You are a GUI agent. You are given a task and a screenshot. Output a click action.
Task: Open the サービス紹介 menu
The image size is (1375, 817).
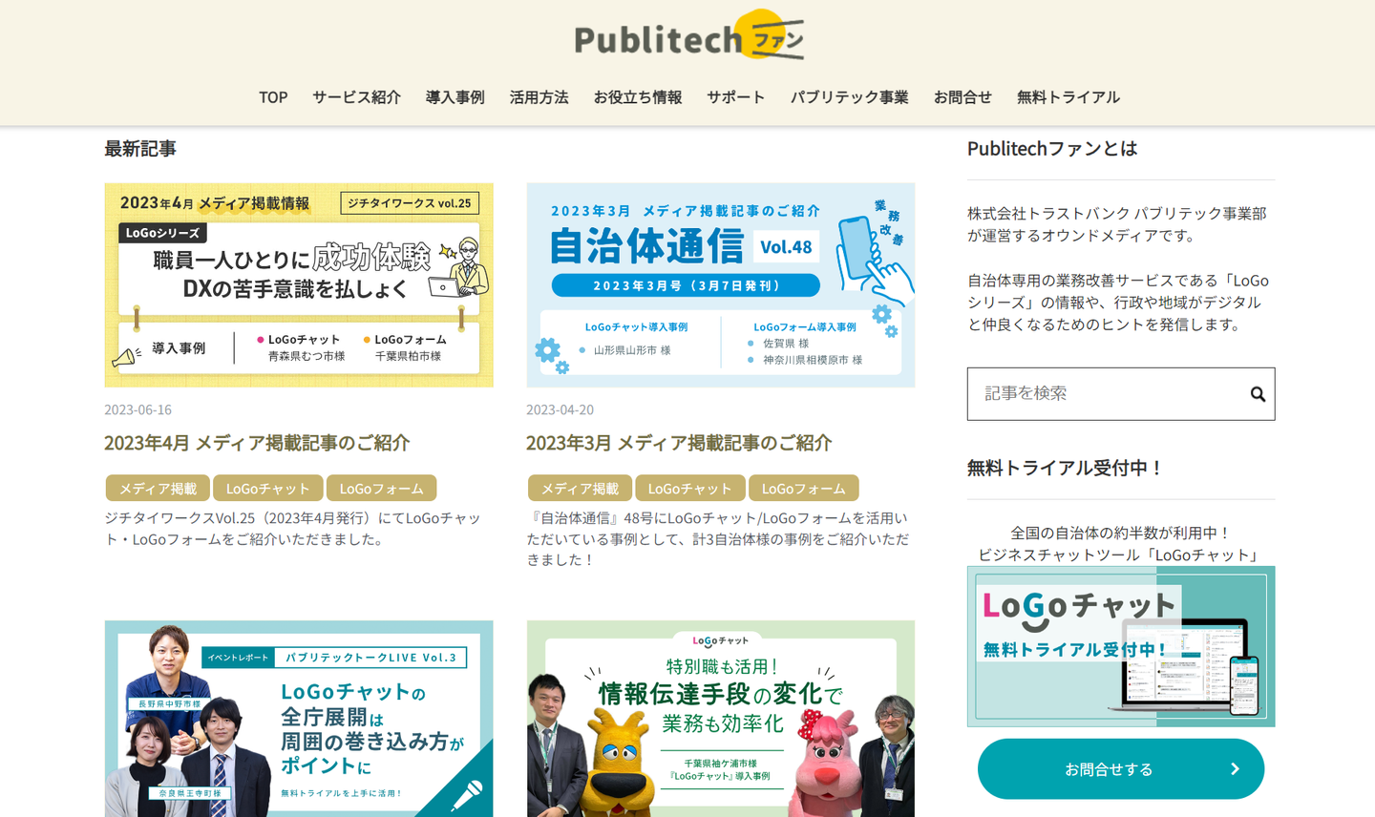(356, 97)
